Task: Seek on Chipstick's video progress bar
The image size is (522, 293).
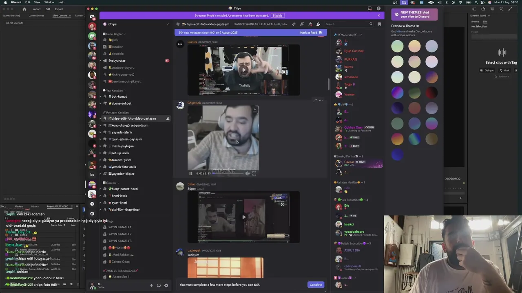Action: click(228, 173)
